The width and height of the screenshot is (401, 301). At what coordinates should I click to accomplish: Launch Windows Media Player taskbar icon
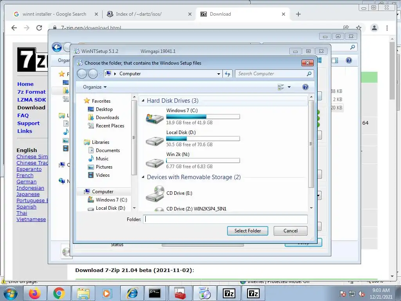[107, 293]
